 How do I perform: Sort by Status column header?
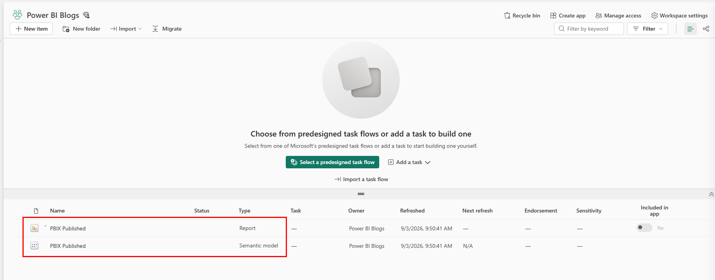[x=202, y=211]
